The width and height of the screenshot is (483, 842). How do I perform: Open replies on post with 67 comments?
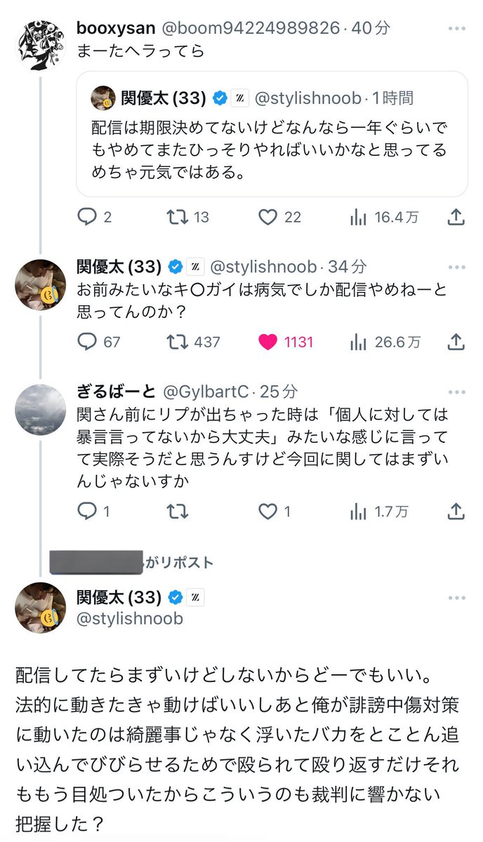click(86, 342)
